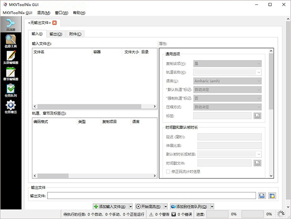Switch to the 附件(C) tab
This screenshot has width=291, height=219.
tap(76, 34)
